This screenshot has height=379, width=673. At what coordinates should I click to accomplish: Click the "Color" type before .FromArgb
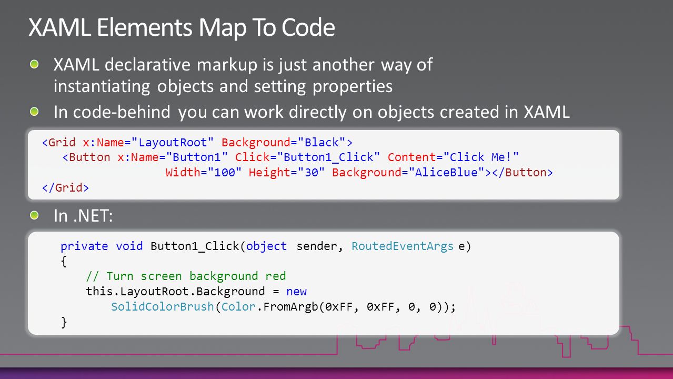click(x=238, y=307)
